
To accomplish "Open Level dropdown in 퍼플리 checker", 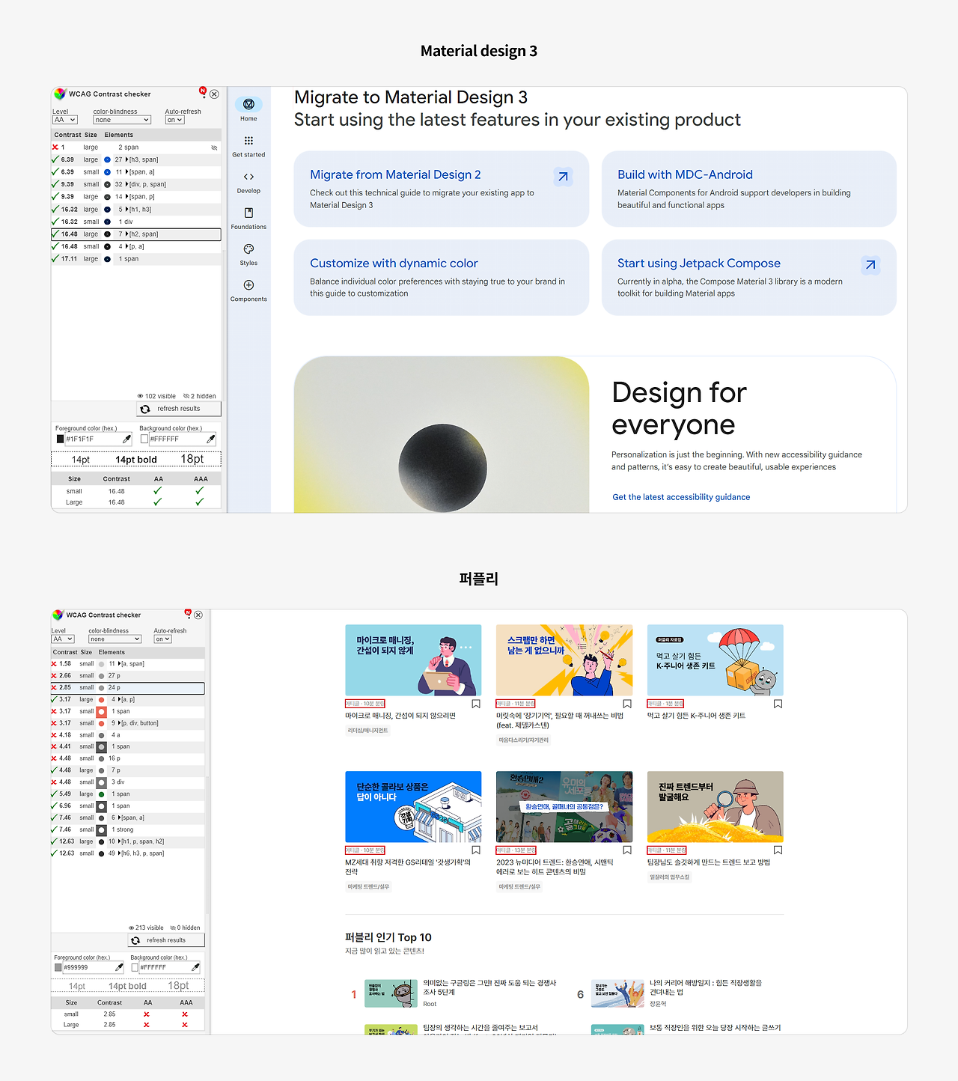I will 63,639.
